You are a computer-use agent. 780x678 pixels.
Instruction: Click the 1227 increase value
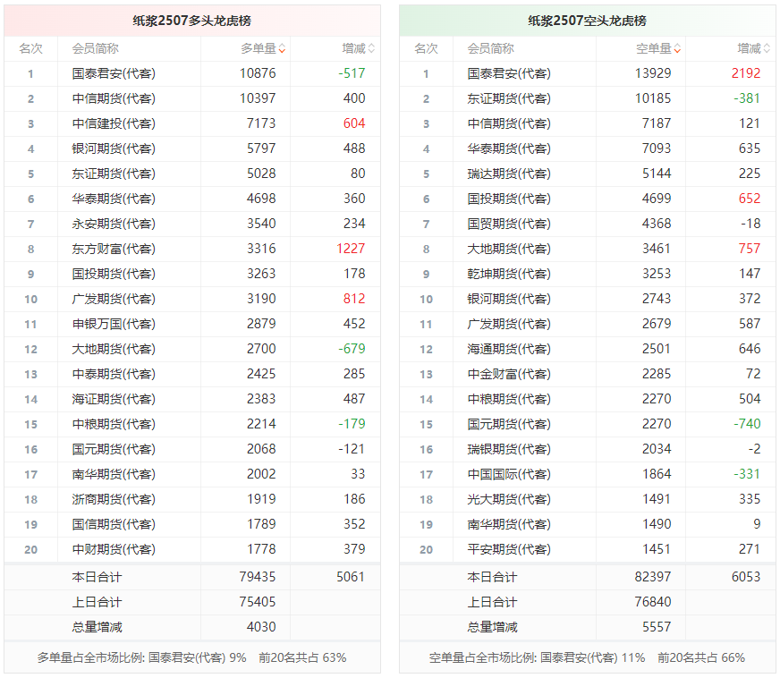(x=351, y=249)
